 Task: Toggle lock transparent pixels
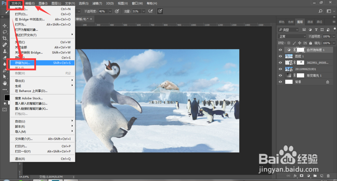[x=289, y=43]
